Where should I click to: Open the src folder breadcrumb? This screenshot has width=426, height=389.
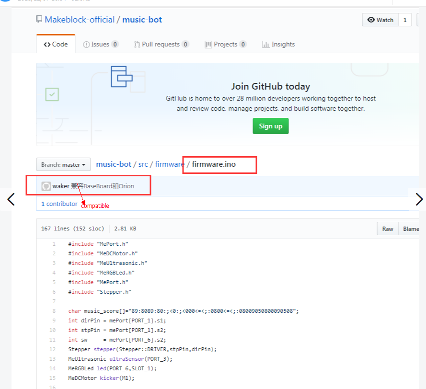tap(143, 164)
